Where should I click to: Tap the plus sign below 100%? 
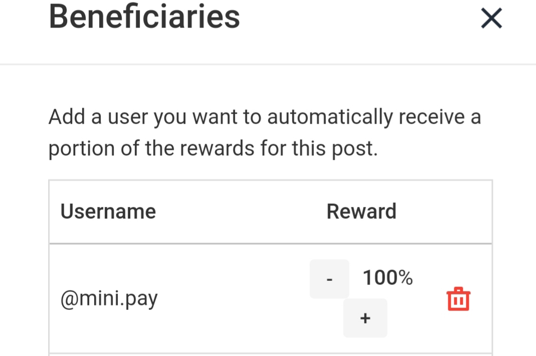(x=365, y=318)
